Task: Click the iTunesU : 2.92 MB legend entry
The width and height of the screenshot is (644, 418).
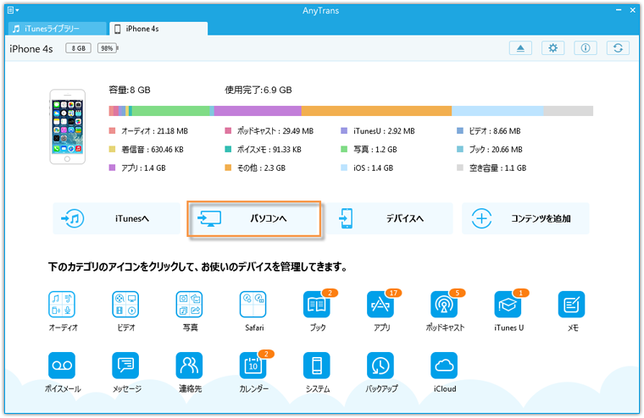Action: (378, 131)
